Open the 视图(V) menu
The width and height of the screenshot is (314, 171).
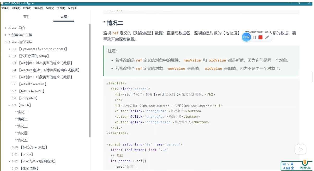point(50,8)
